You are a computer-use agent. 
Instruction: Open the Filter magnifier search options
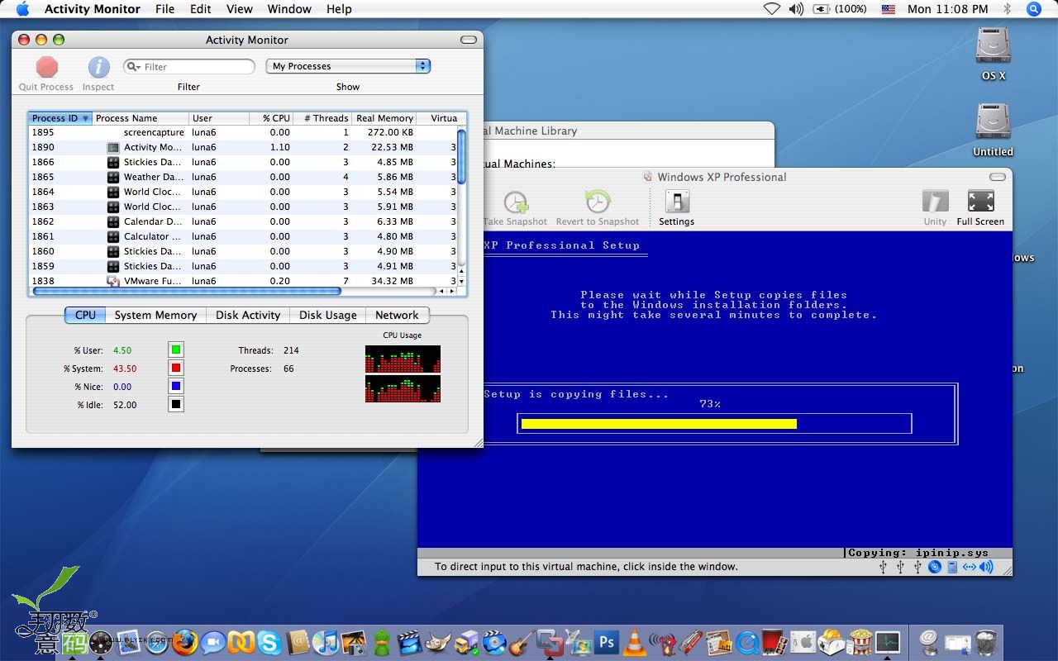(x=134, y=67)
